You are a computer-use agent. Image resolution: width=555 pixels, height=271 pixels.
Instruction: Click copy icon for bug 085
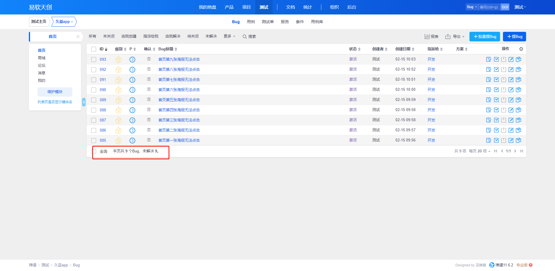(x=519, y=140)
